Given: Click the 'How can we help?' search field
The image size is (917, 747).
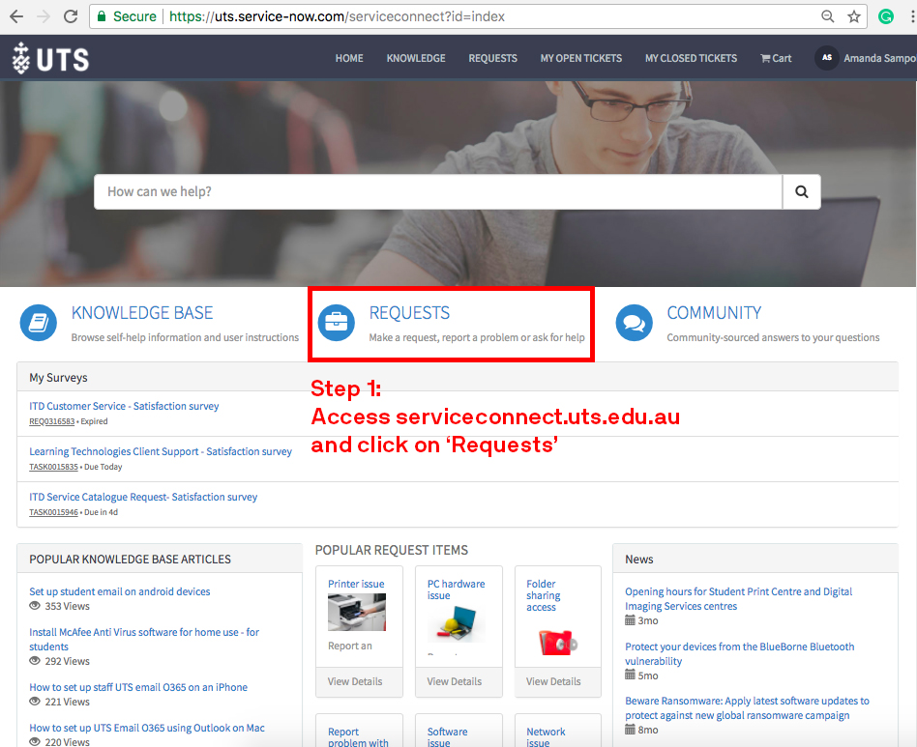Looking at the screenshot, I should point(438,191).
